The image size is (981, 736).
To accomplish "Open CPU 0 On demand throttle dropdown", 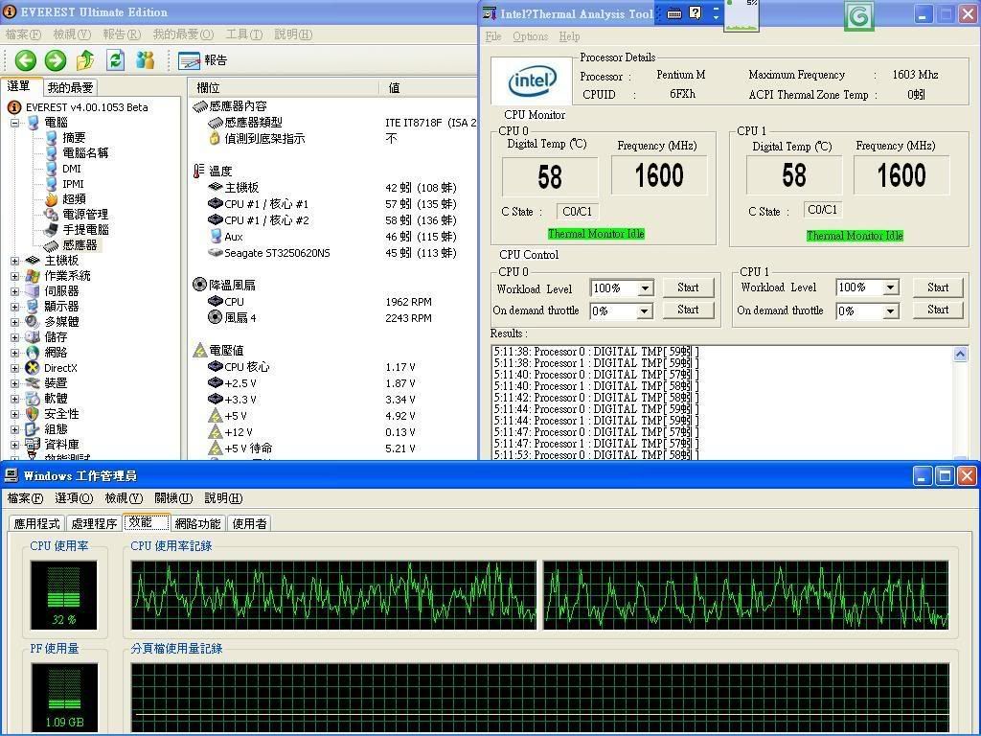I will 645,311.
